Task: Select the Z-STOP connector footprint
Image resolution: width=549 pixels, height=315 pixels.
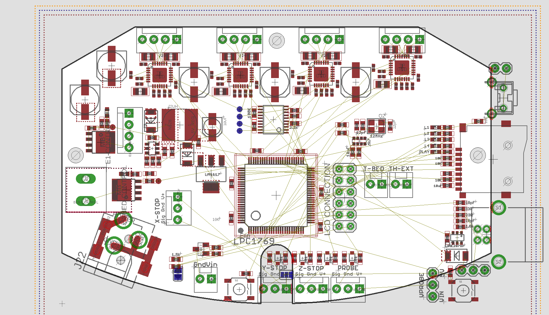Action: click(x=311, y=289)
